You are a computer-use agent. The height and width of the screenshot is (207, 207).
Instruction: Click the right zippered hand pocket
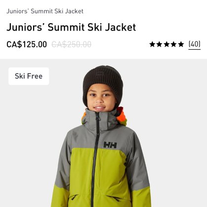pos(114,199)
